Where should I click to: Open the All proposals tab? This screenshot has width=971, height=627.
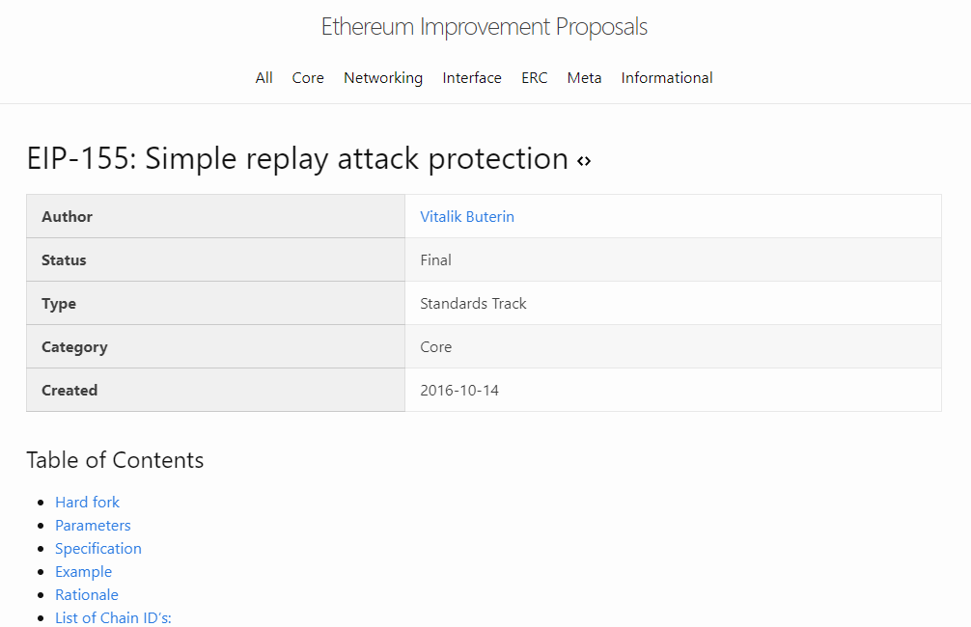click(x=264, y=78)
